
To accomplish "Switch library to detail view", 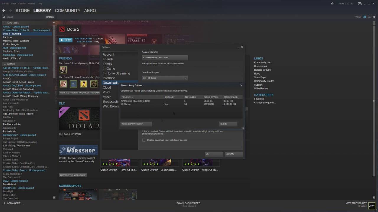I will pos(364,17).
